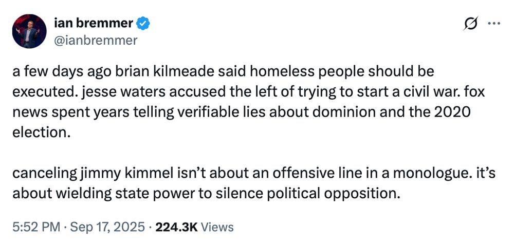The height and width of the screenshot is (245, 514).
Task: Open the Grok explain-this-post icon
Action: (x=471, y=24)
